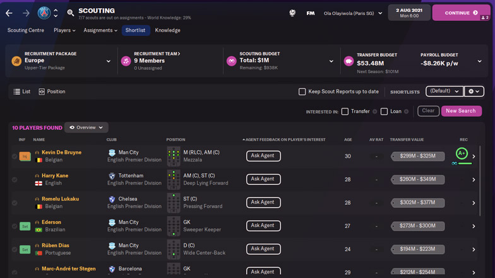Tick the Loan interest checkbox
Image resolution: width=495 pixels, height=278 pixels.
(384, 112)
